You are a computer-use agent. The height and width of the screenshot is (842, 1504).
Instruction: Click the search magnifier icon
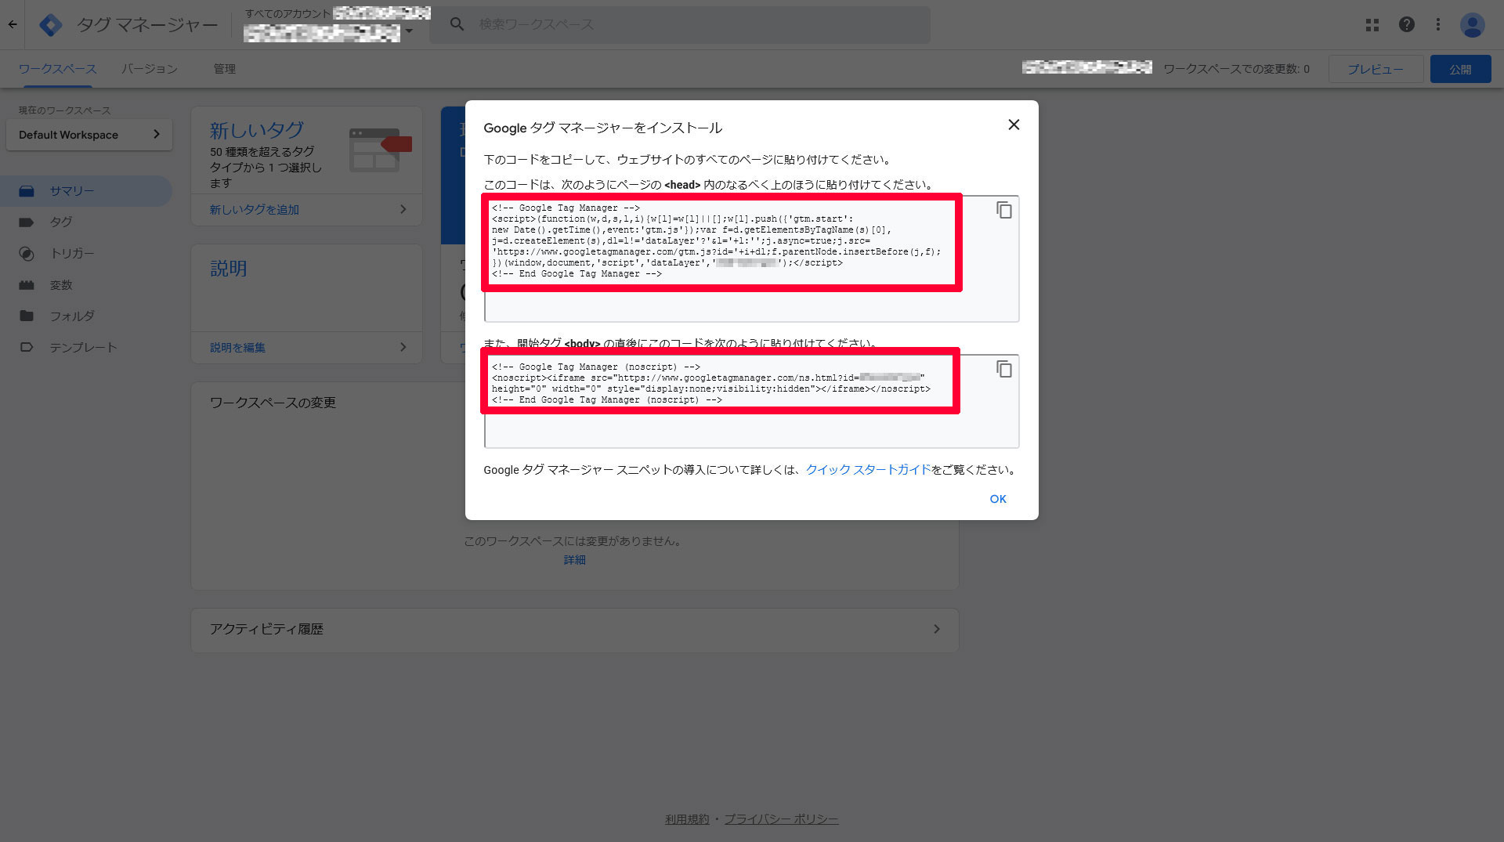point(457,24)
